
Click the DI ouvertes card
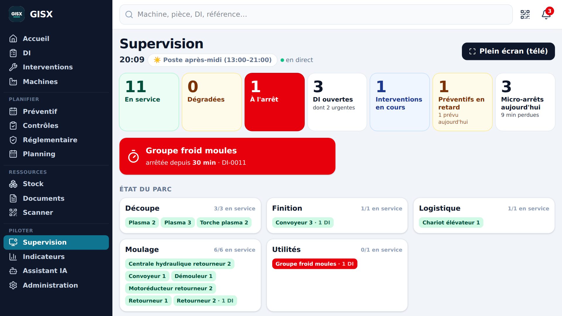[337, 102]
